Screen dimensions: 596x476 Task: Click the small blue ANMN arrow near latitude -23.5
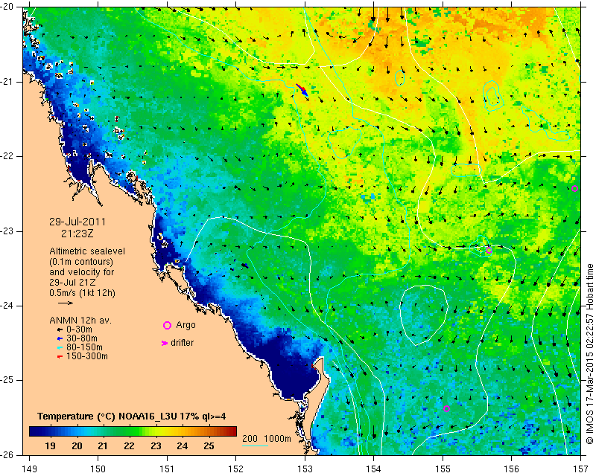(245, 266)
